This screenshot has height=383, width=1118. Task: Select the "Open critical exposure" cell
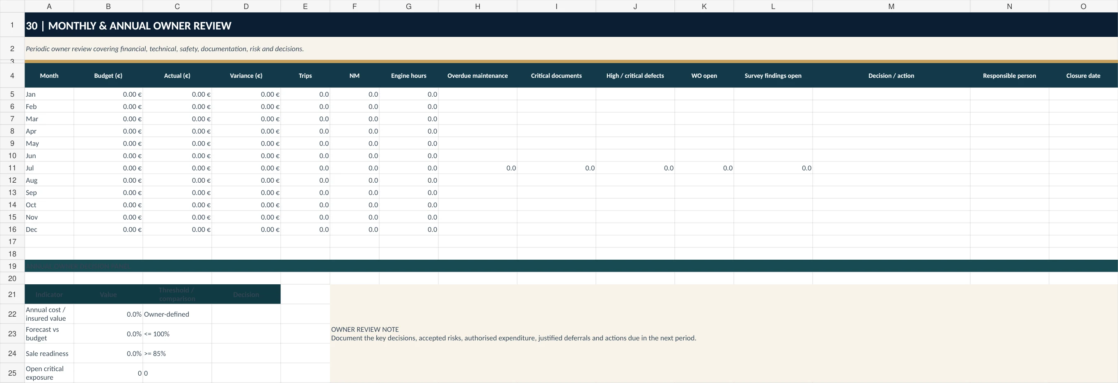click(49, 373)
